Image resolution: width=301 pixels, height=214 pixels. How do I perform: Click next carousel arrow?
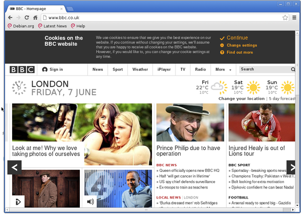tap(291, 167)
